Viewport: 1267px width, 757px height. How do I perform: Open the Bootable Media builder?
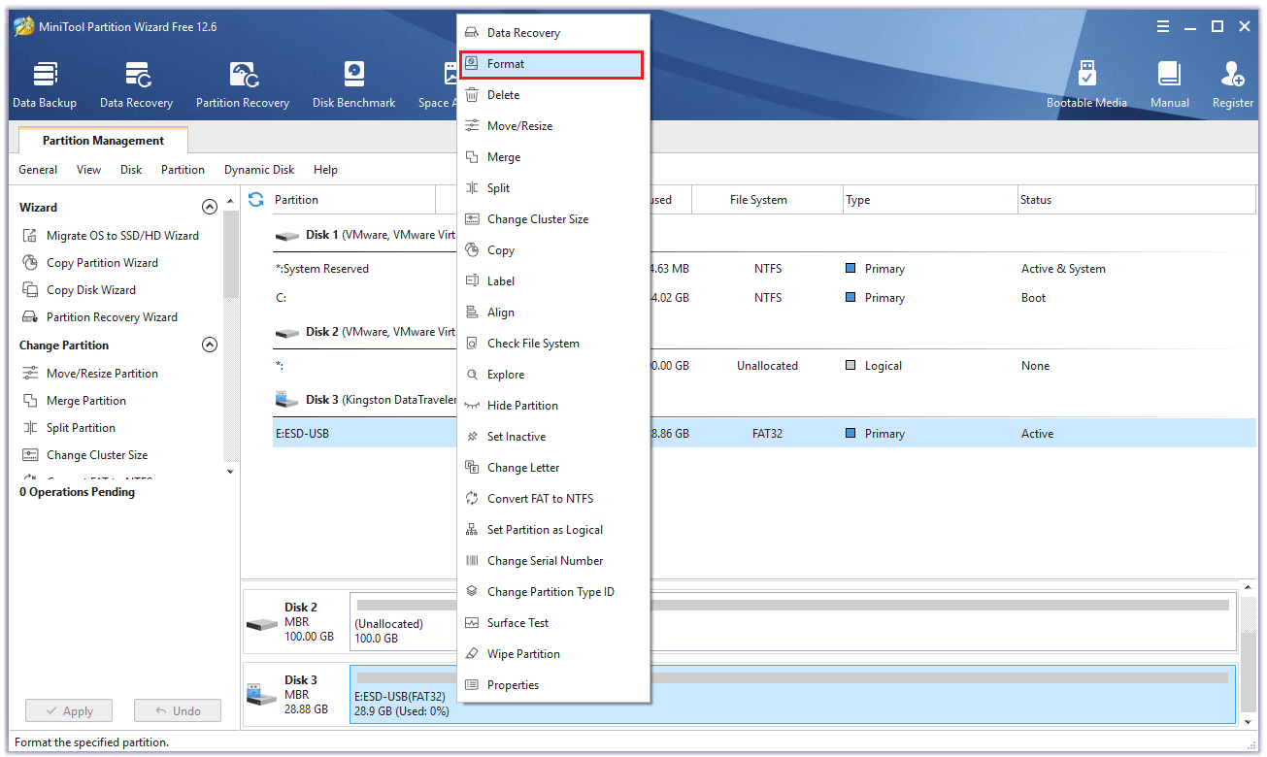[1086, 85]
